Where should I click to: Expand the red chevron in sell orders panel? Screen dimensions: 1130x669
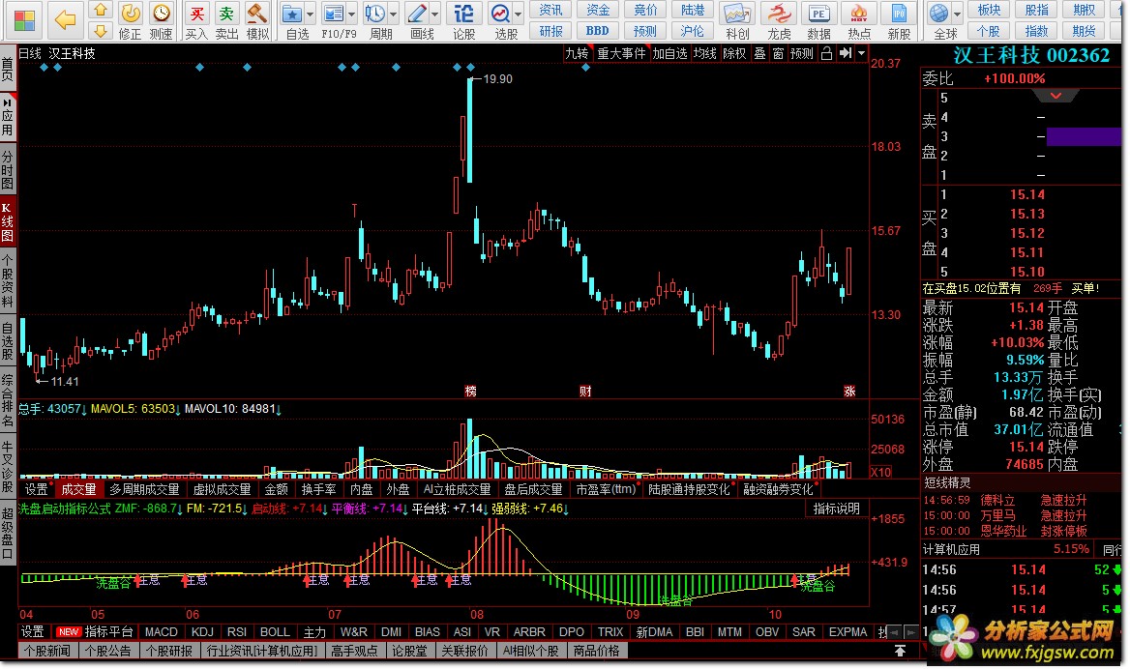coord(1056,96)
